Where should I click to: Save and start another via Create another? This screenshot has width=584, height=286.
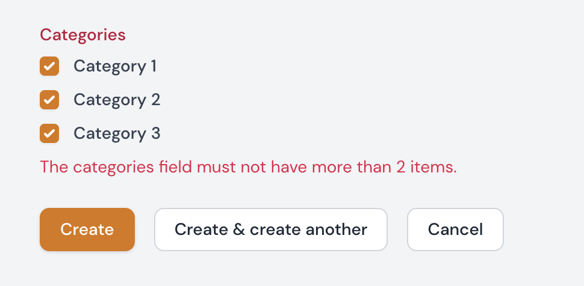tap(271, 230)
